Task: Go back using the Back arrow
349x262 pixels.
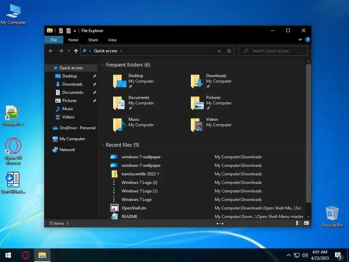Action: point(51,51)
